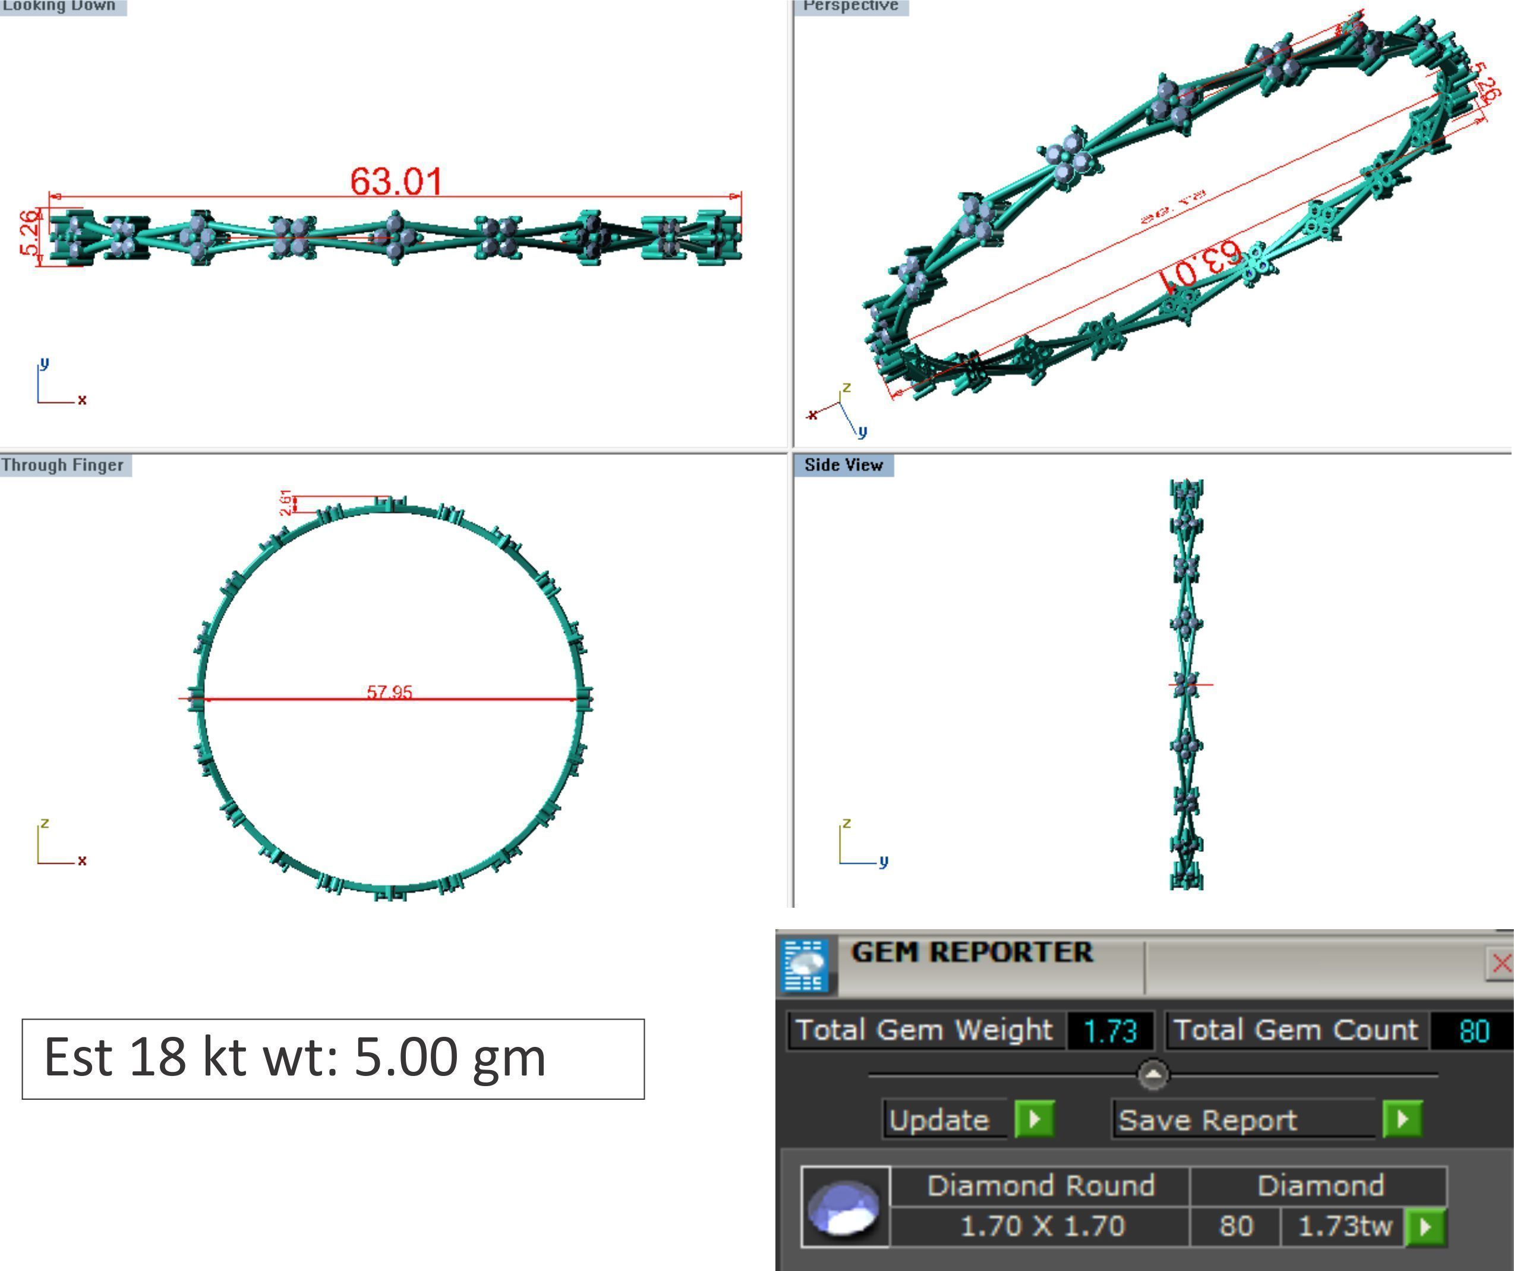Viewport: 1514px width, 1271px height.
Task: Click the Gem Reporter panel icon
Action: click(x=805, y=965)
